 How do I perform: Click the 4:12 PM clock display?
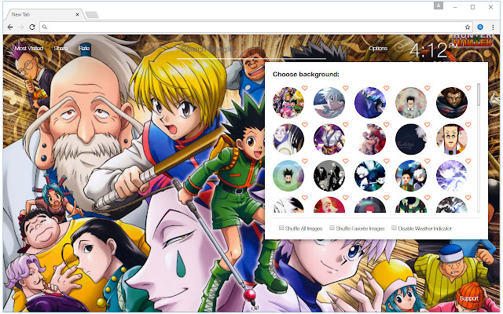click(x=433, y=50)
